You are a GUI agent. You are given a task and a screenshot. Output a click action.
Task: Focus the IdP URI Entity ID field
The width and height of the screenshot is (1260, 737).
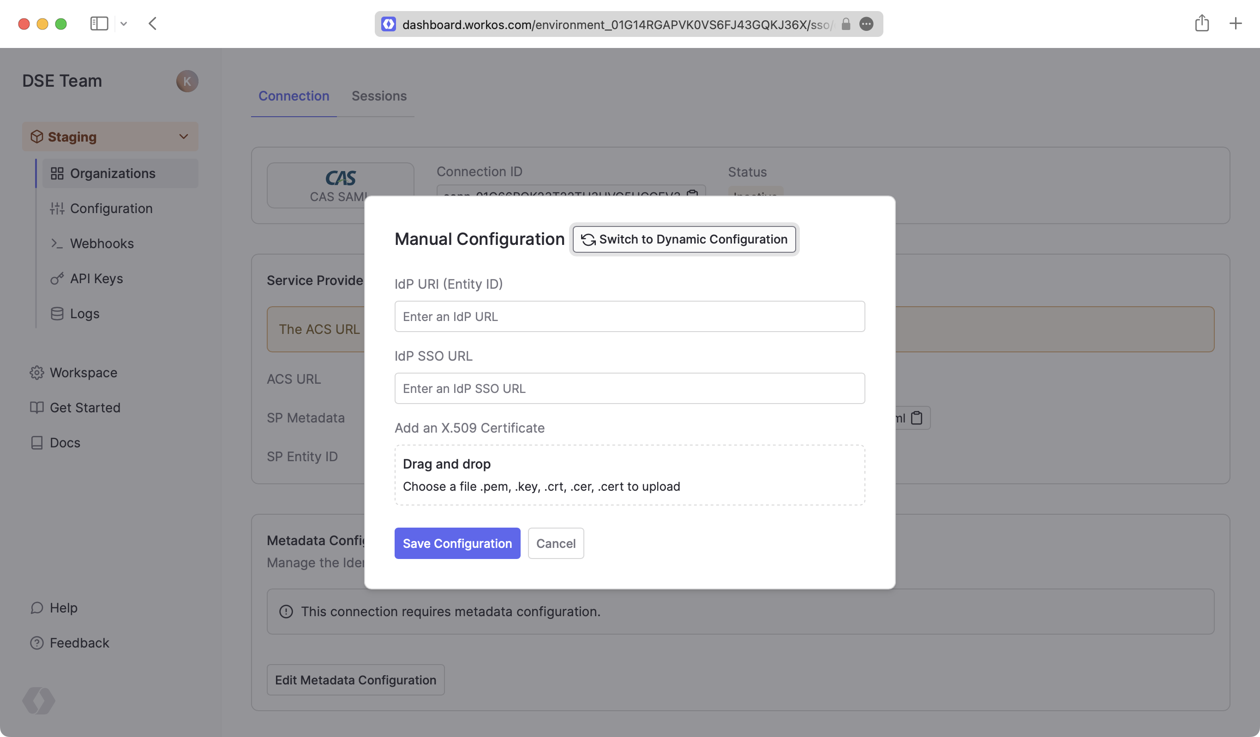pyautogui.click(x=629, y=316)
